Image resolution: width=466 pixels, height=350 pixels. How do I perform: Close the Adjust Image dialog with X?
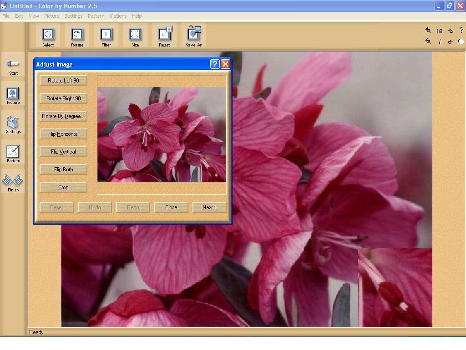226,64
